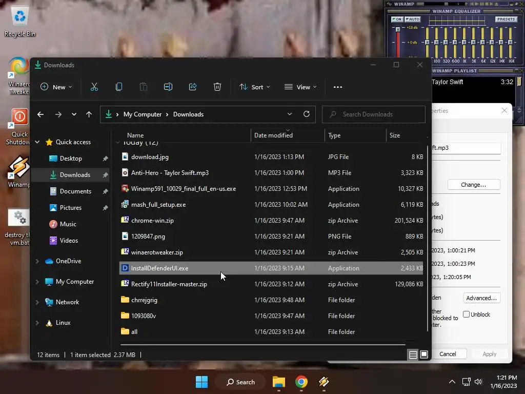The width and height of the screenshot is (525, 394).
Task: Open the View dropdown menu
Action: tap(300, 87)
